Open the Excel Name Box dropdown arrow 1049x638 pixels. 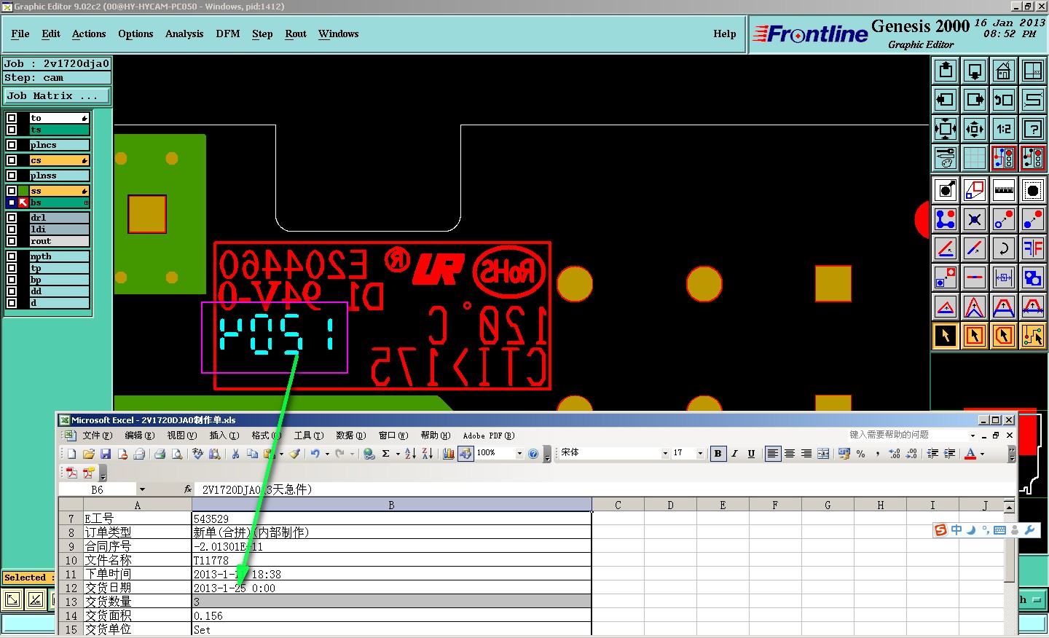click(x=142, y=489)
